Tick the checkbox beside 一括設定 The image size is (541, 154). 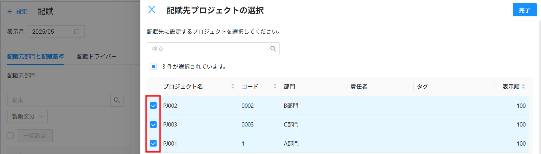point(10,136)
